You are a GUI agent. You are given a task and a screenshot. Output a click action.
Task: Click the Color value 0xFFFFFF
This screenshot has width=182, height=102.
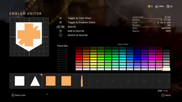tap(166, 28)
